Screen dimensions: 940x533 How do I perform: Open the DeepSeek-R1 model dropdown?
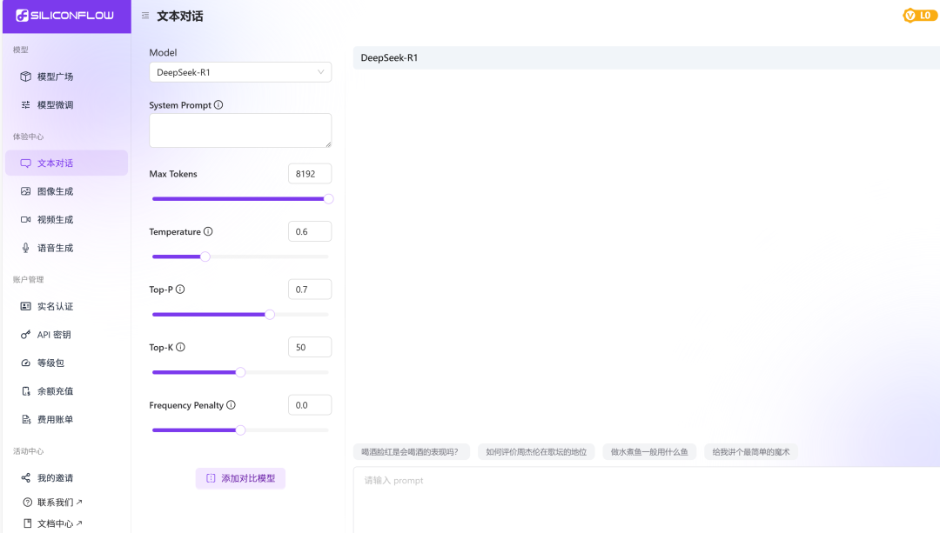coord(240,72)
